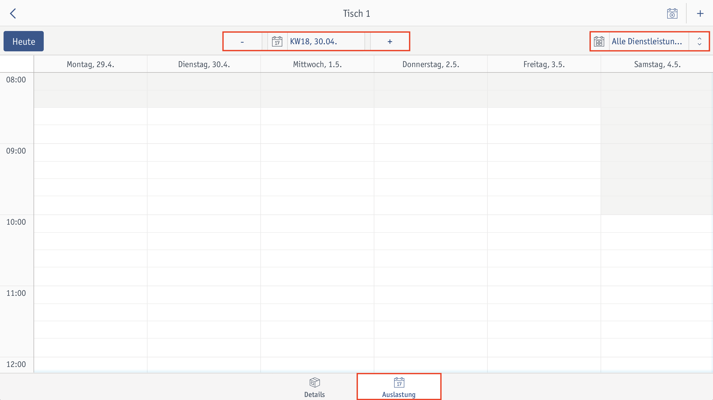Select the Mittwoch, 1.5. column header

click(x=318, y=64)
